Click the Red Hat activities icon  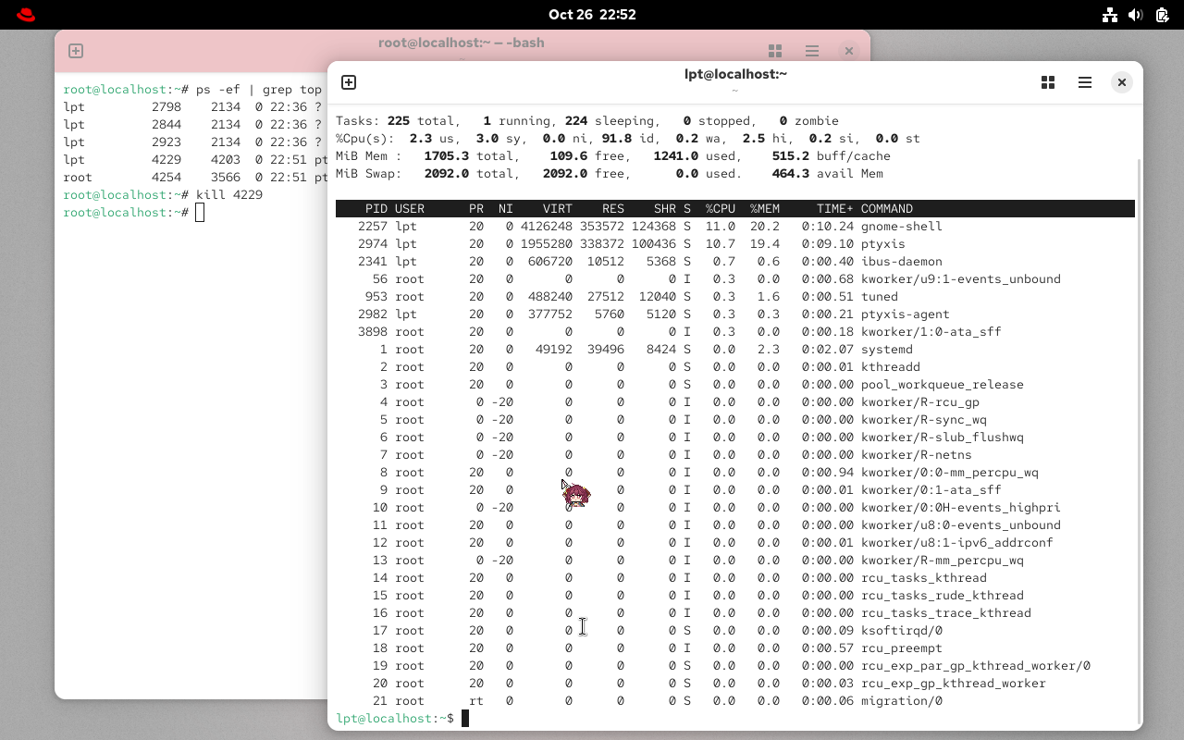tap(25, 14)
